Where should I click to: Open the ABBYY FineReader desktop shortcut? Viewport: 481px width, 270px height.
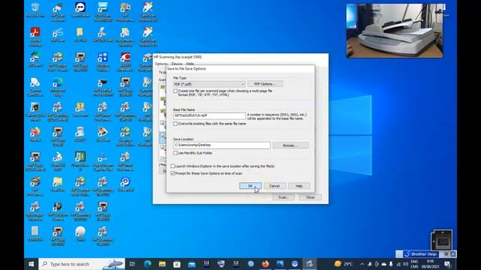point(126,61)
